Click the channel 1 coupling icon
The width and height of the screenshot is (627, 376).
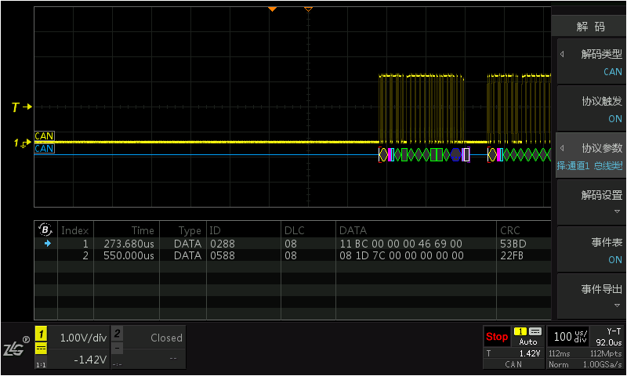(x=42, y=349)
